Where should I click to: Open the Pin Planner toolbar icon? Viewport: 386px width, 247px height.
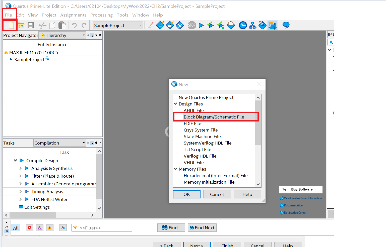pos(170,25)
